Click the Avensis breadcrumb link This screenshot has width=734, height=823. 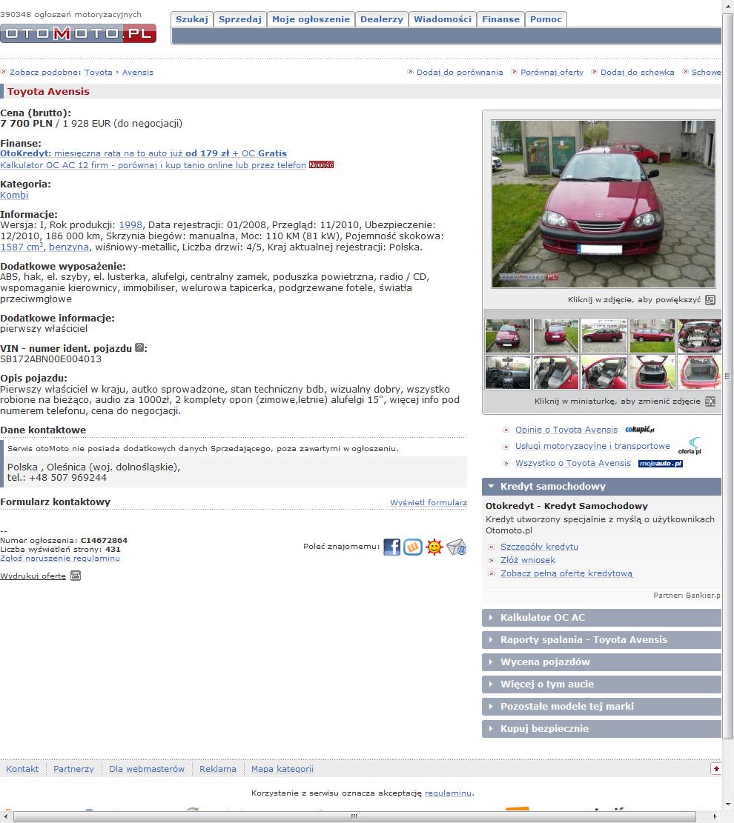(138, 73)
